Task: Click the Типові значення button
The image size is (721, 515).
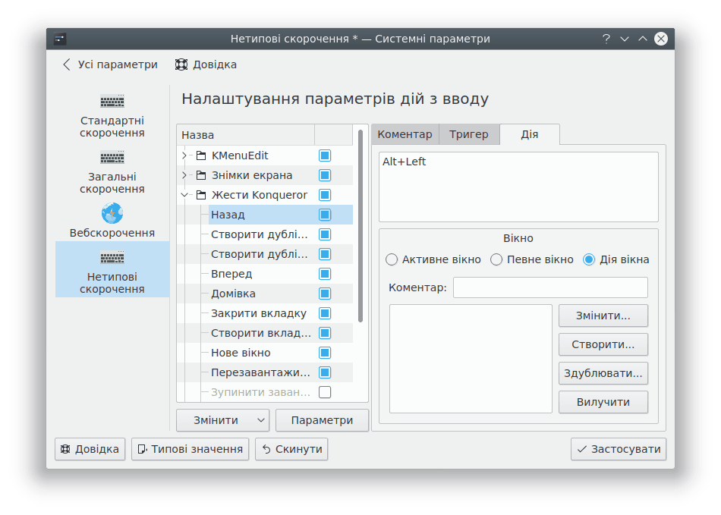Action: [x=190, y=449]
